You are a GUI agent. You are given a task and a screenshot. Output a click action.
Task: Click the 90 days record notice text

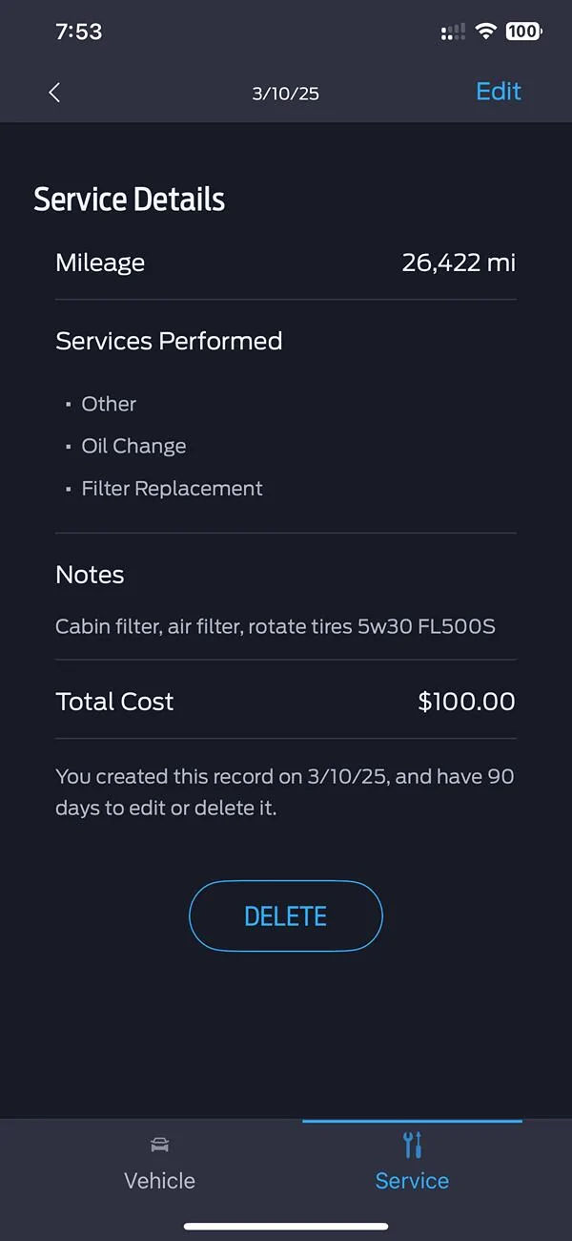tap(284, 791)
